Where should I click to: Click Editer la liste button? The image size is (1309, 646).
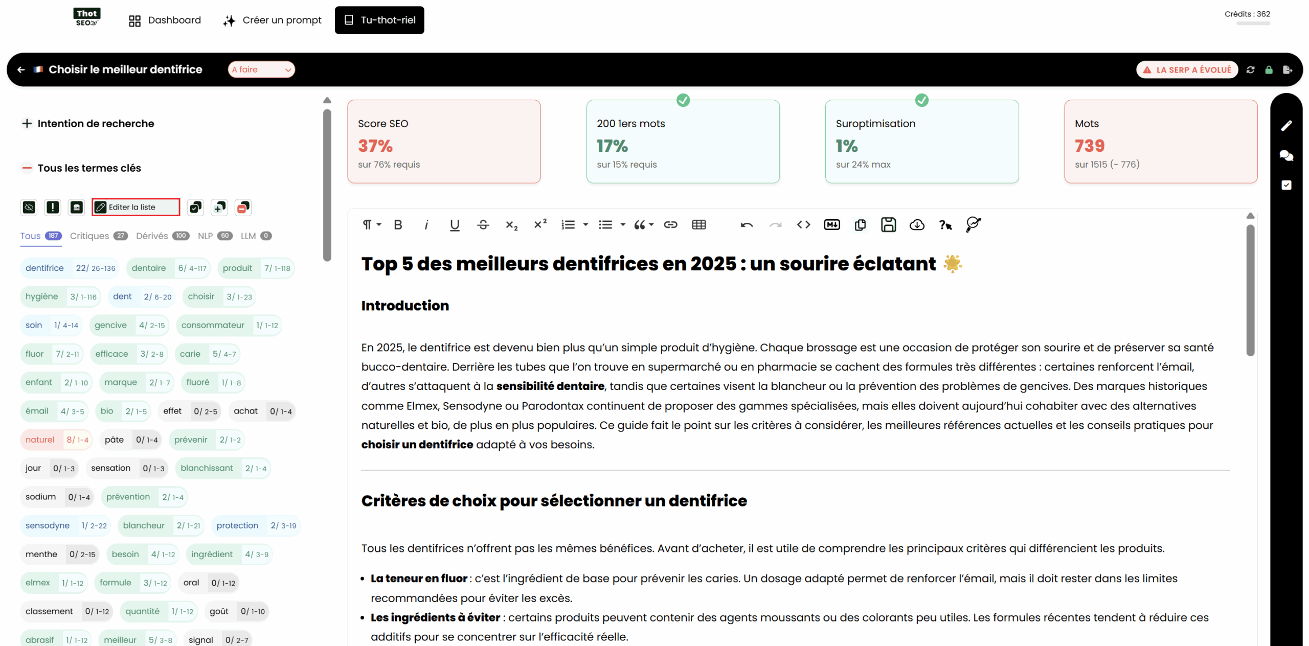(x=136, y=207)
